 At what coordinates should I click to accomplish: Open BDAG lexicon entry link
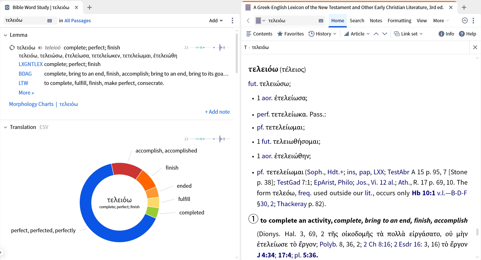25,74
